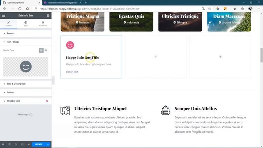The image size is (263, 148).
Task: Go to the browser home page
Action: click(28, 9)
